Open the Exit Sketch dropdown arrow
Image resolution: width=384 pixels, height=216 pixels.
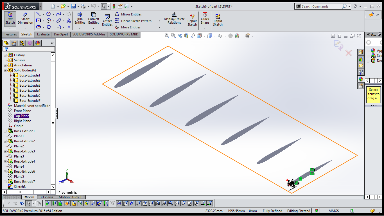pyautogui.click(x=10, y=28)
